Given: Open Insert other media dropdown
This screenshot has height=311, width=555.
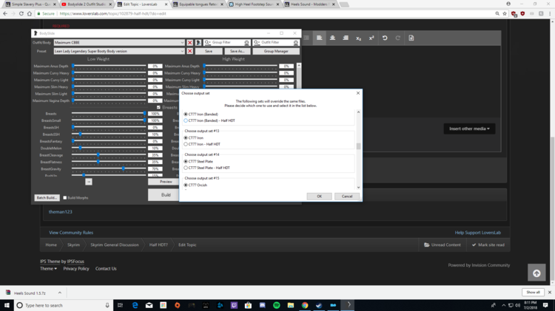Looking at the screenshot, I should [x=469, y=129].
